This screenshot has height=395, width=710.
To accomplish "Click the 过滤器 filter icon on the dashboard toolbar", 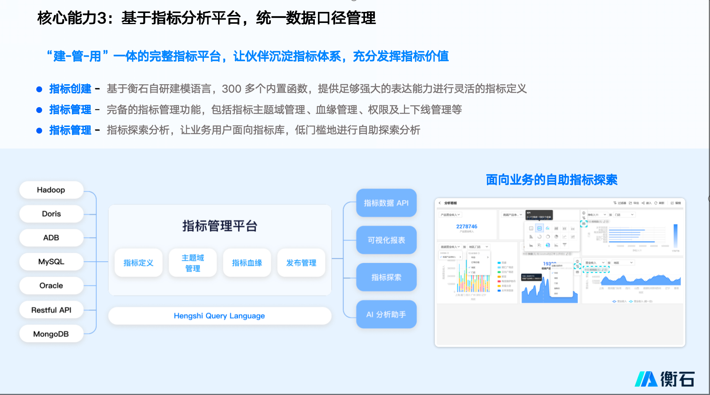I will coord(616,203).
